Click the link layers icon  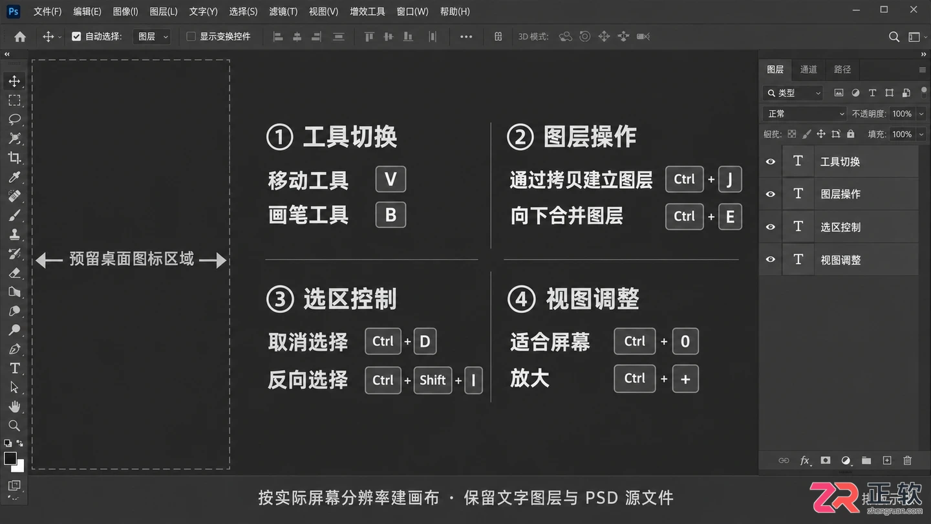pos(784,461)
